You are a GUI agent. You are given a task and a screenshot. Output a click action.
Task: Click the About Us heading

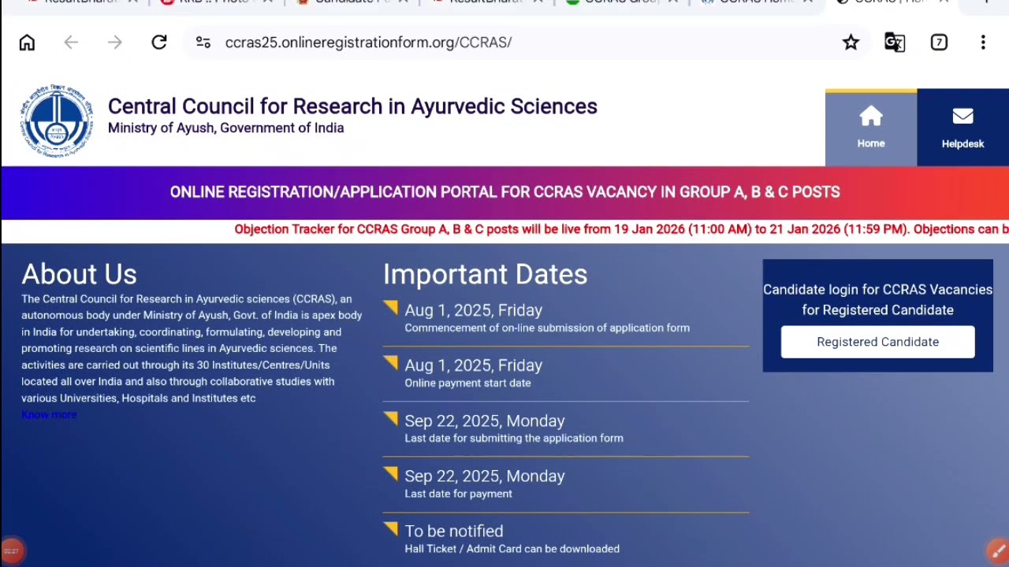coord(79,274)
